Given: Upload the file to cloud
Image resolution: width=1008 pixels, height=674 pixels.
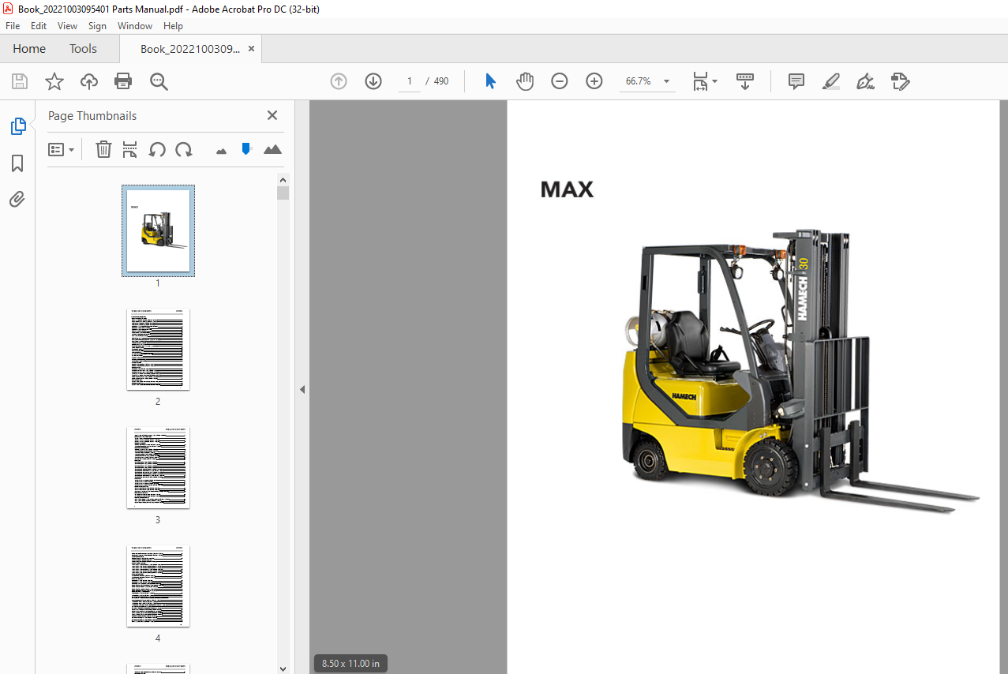Looking at the screenshot, I should [x=89, y=81].
